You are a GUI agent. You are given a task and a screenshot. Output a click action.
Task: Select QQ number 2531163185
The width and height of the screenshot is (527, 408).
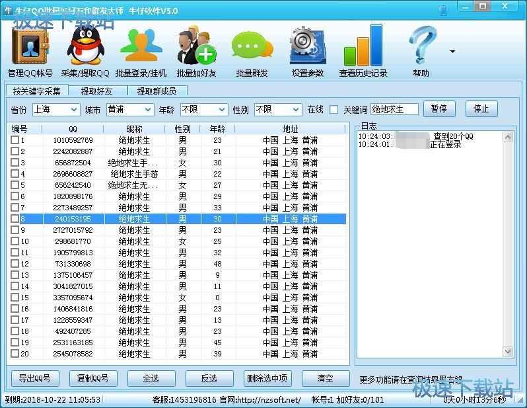tap(73, 343)
